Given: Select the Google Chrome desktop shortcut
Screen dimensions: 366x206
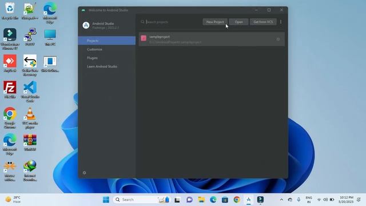Looking at the screenshot, I should 10,118.
